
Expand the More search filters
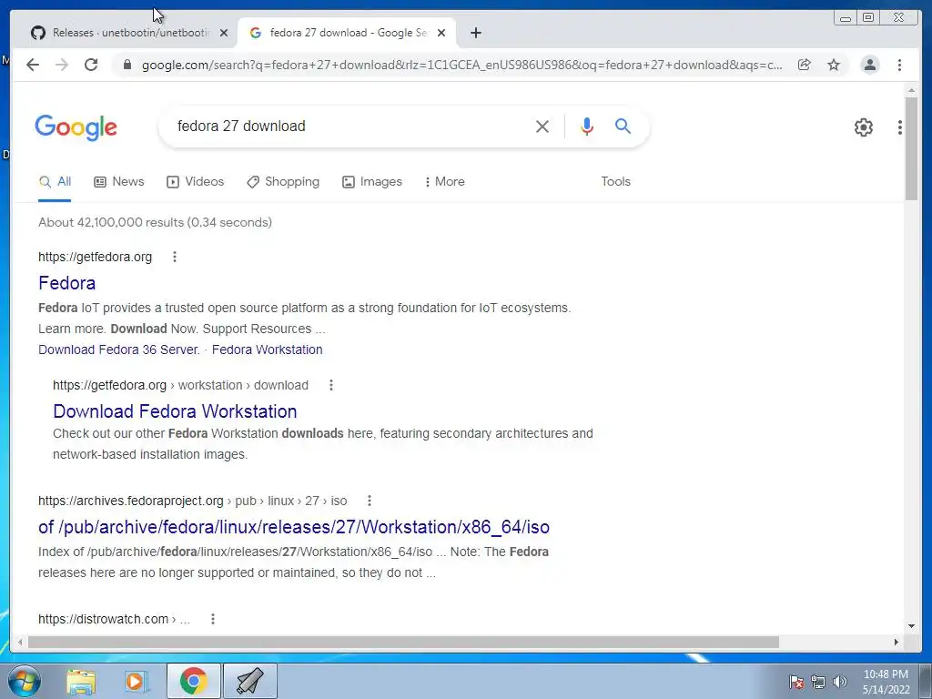[444, 182]
